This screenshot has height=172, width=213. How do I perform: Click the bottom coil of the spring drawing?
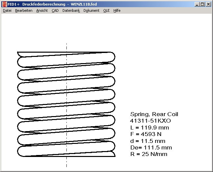click(66, 151)
